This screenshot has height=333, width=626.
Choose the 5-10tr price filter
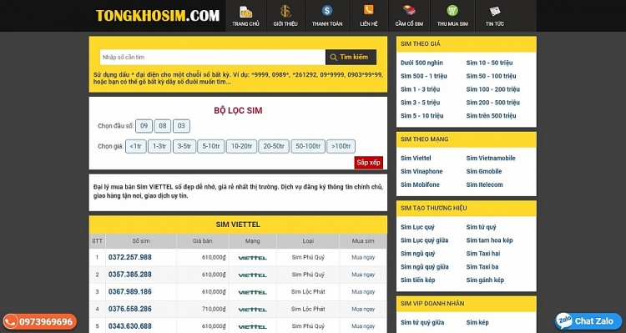(x=211, y=147)
